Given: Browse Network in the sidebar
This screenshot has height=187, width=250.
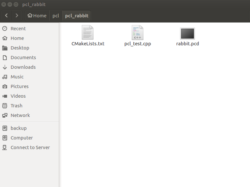Looking at the screenshot, I should click(30, 115).
